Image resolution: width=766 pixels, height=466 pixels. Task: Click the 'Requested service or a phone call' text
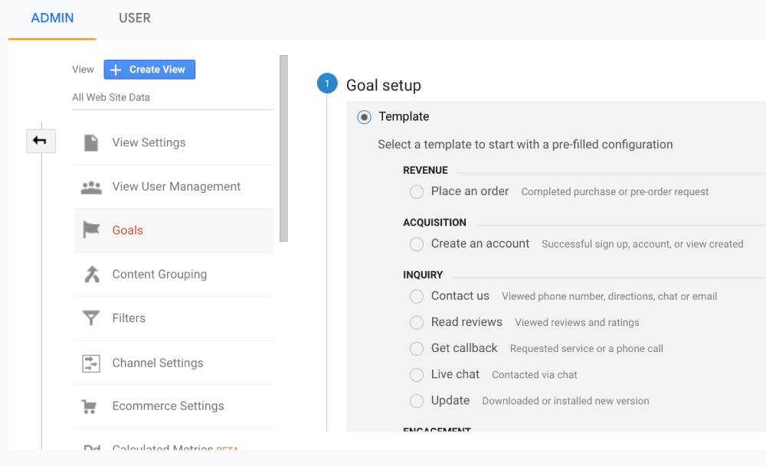[587, 348]
